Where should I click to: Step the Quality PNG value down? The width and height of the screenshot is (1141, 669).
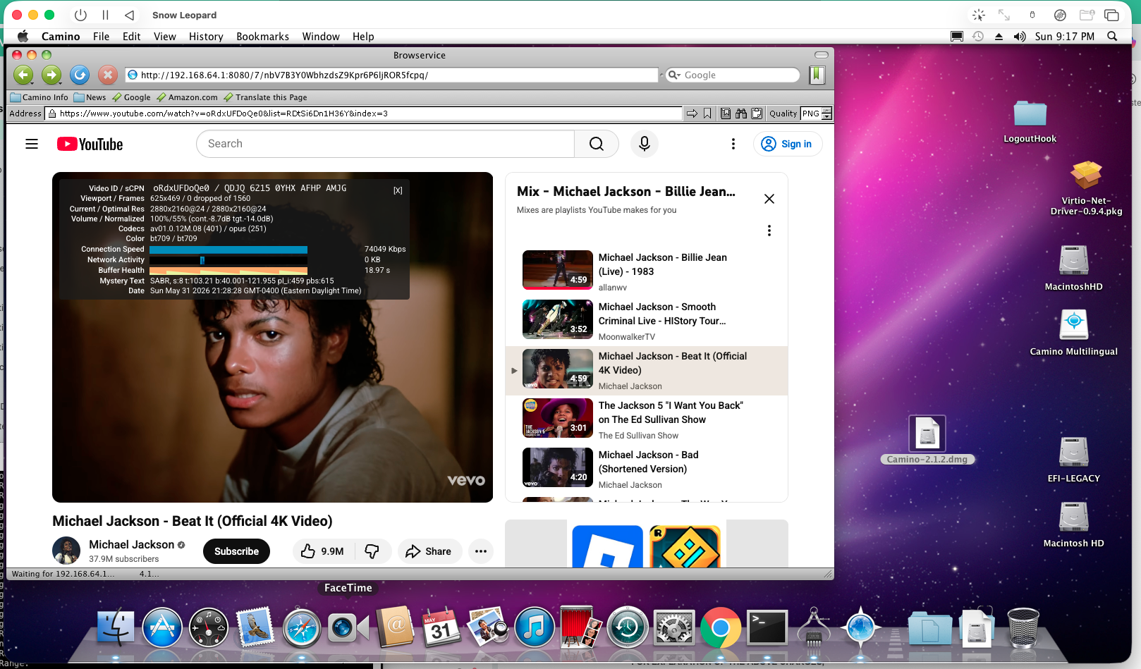[x=827, y=116]
